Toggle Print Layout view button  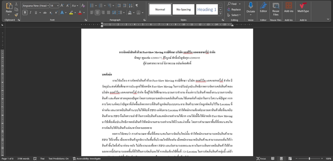click(281, 159)
